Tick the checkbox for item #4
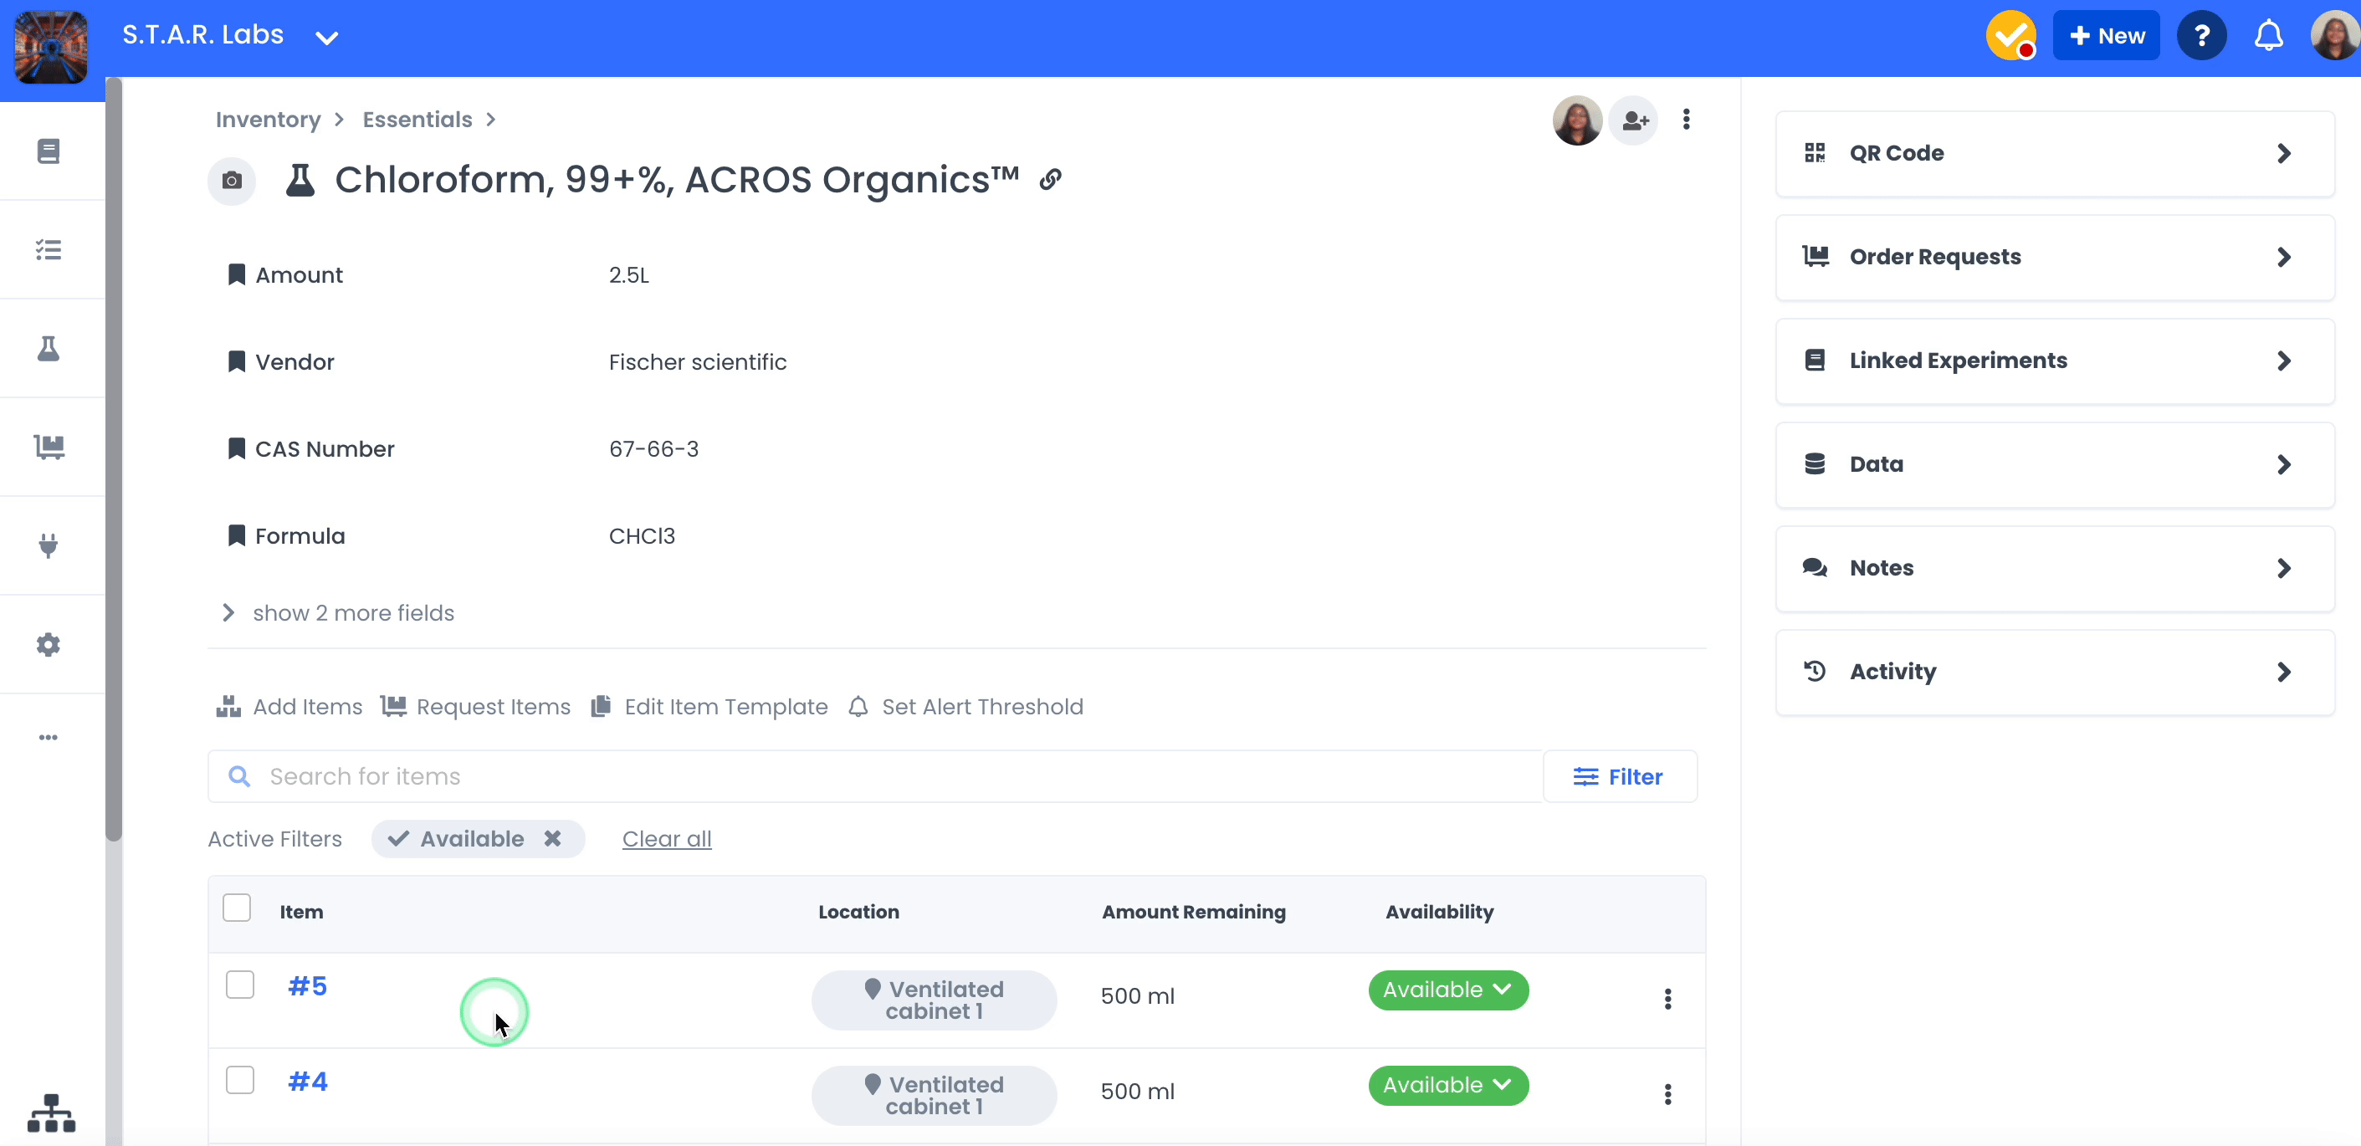 [240, 1080]
